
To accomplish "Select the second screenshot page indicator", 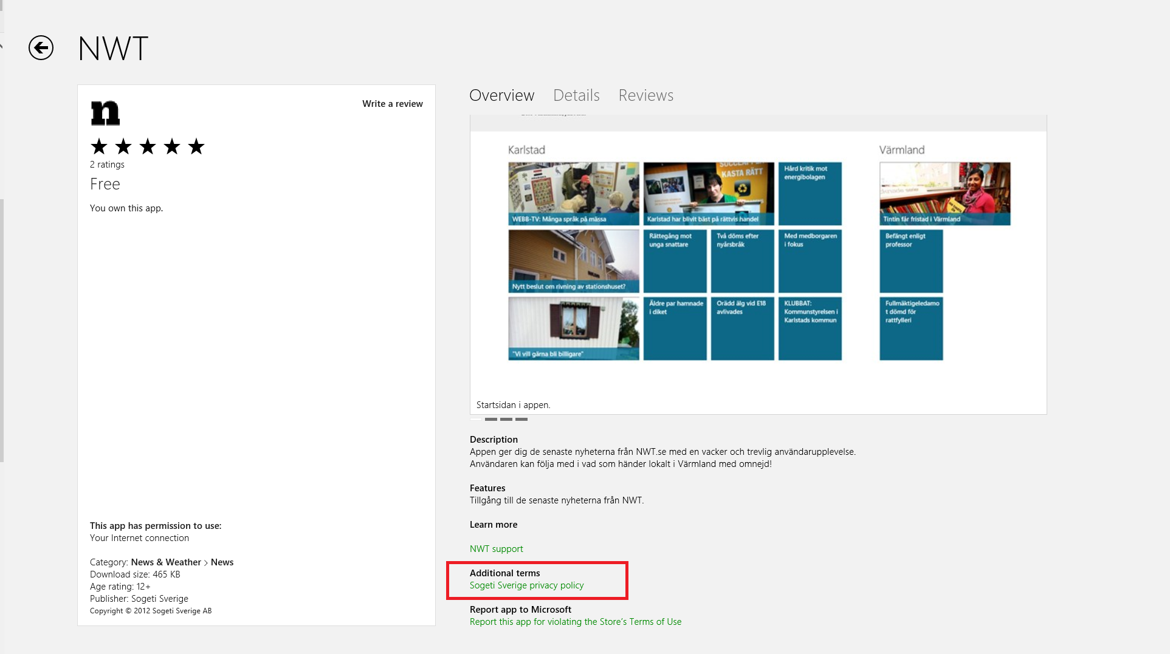I will [491, 419].
